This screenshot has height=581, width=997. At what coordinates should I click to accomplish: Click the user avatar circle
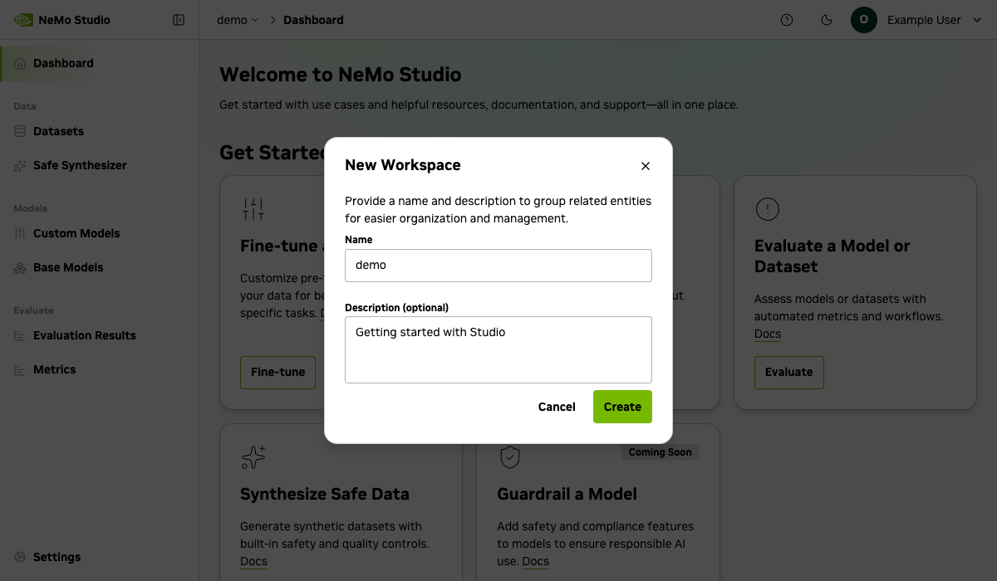pyautogui.click(x=864, y=20)
